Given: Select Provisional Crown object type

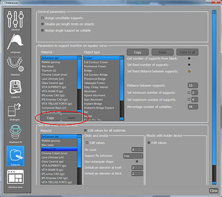Looking at the screenshot, I should pyautogui.click(x=102, y=66).
